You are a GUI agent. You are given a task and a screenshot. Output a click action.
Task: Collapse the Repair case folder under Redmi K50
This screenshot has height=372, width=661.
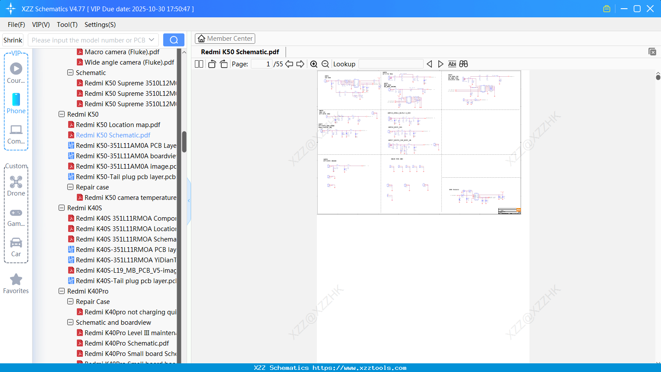70,187
